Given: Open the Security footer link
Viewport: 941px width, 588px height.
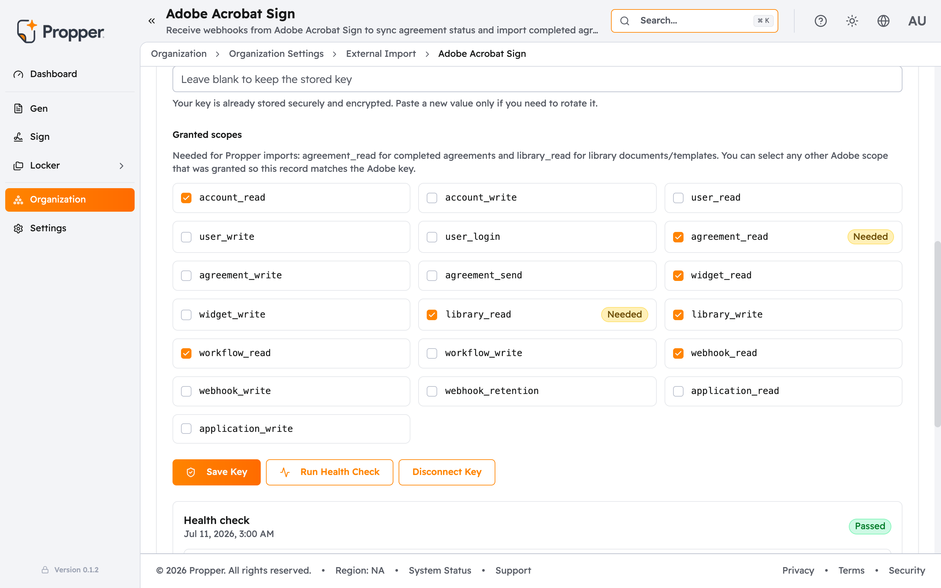Looking at the screenshot, I should click(x=907, y=570).
